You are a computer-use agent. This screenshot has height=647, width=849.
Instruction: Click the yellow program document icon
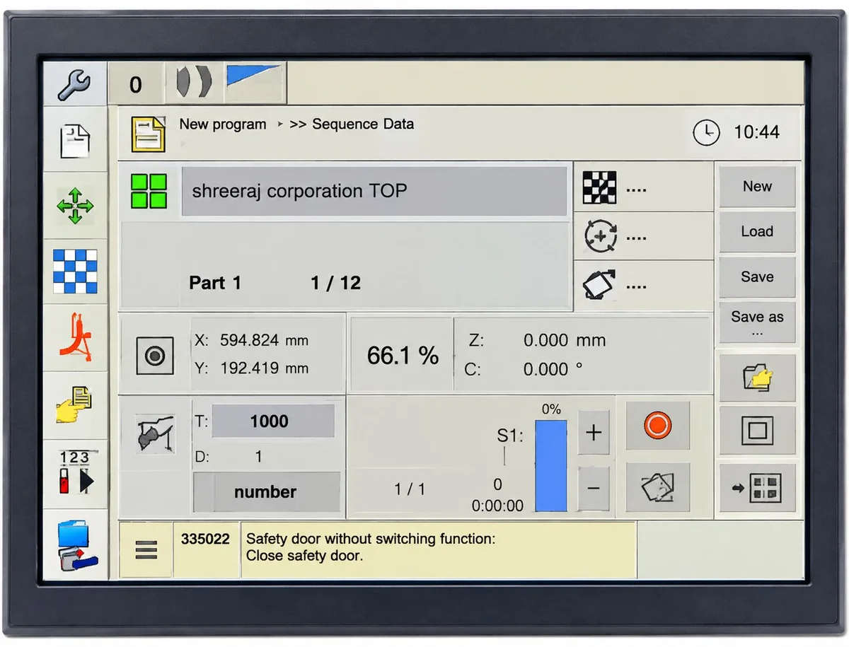(147, 134)
